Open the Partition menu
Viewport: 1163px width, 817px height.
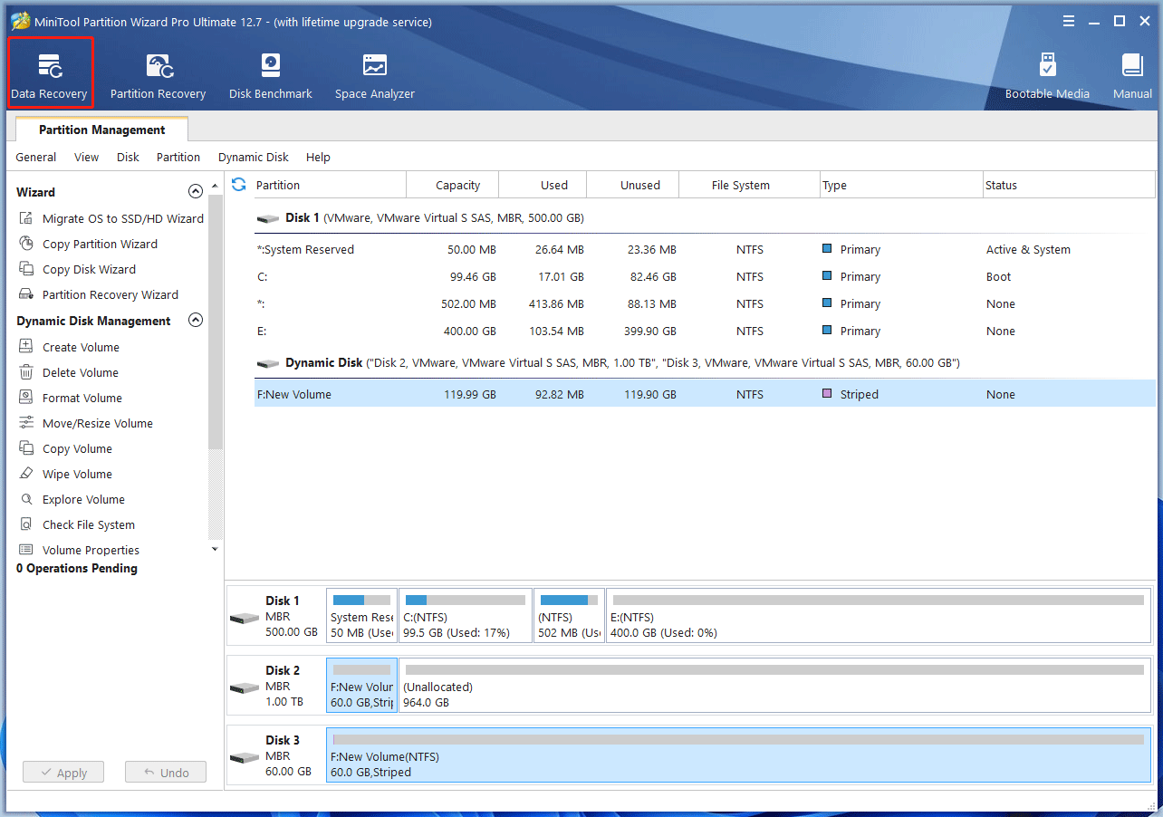pyautogui.click(x=178, y=157)
